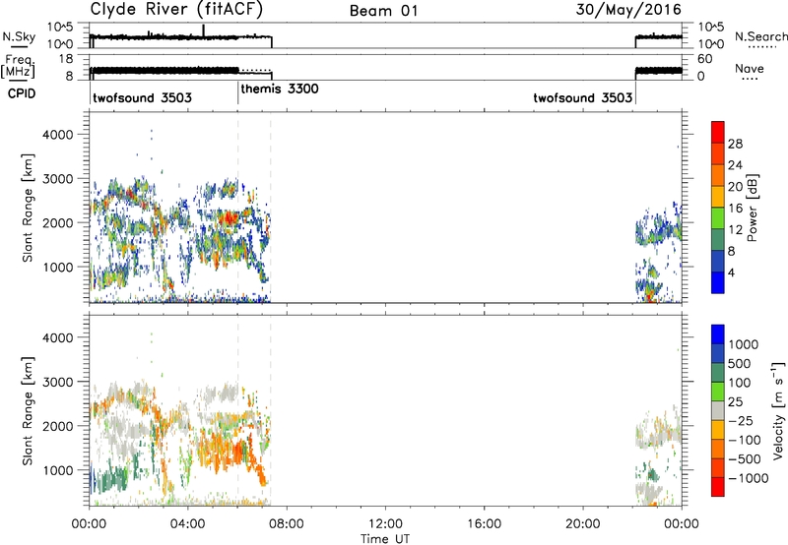The height and width of the screenshot is (545, 788).
Task: Click the '-1000' value on Velocity colorbar
Action: click(x=748, y=478)
